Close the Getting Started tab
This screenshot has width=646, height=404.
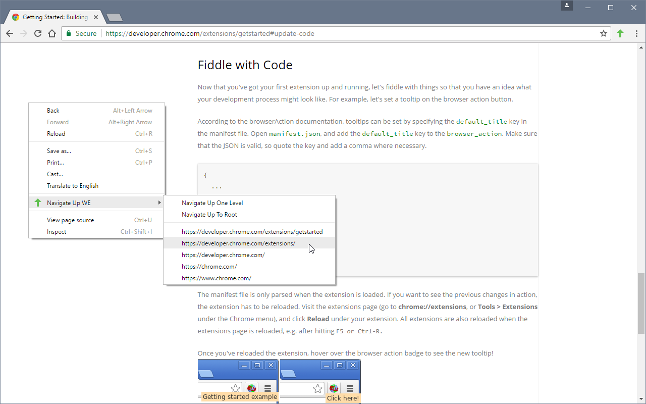[x=96, y=17]
